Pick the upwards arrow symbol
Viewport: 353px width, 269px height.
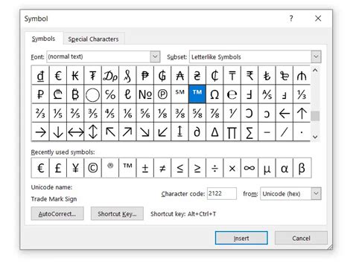(302, 113)
